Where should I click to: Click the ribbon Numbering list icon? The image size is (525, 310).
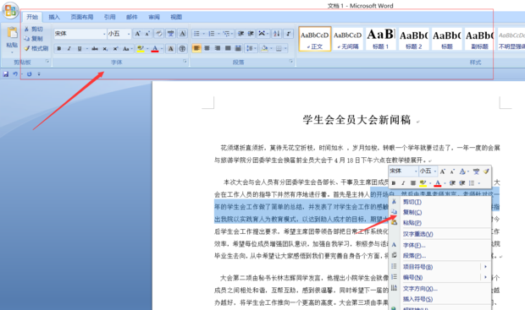point(212,34)
